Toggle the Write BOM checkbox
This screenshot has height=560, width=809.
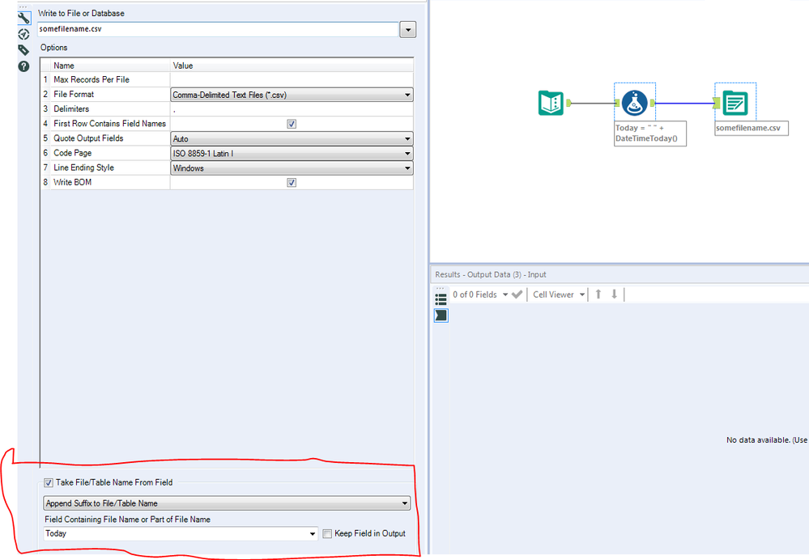tap(292, 183)
